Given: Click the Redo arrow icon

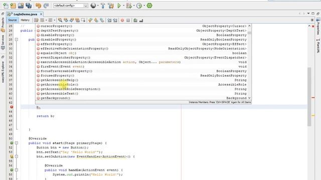Looking at the screenshot, I should 46,5.
